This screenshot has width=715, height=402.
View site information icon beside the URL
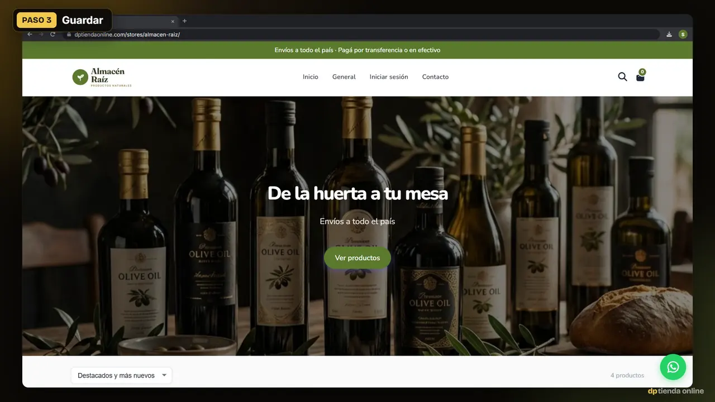click(x=68, y=35)
